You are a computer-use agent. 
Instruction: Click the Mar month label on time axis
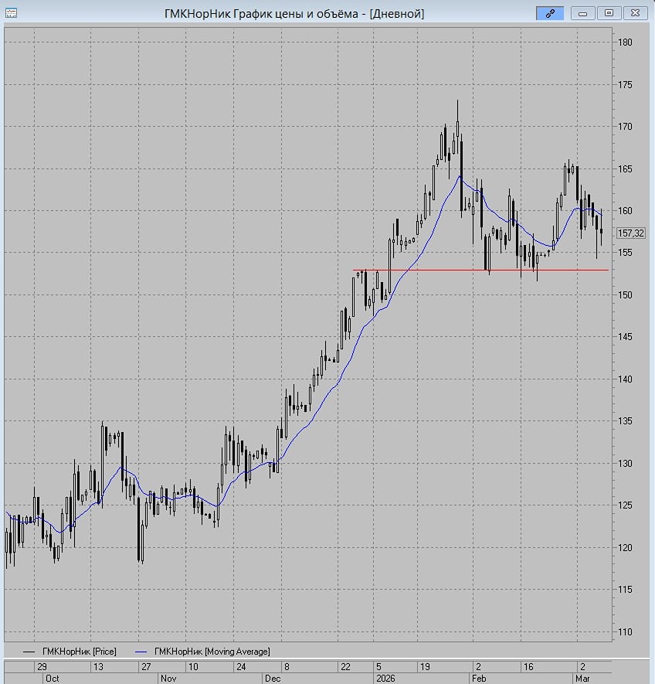[582, 679]
